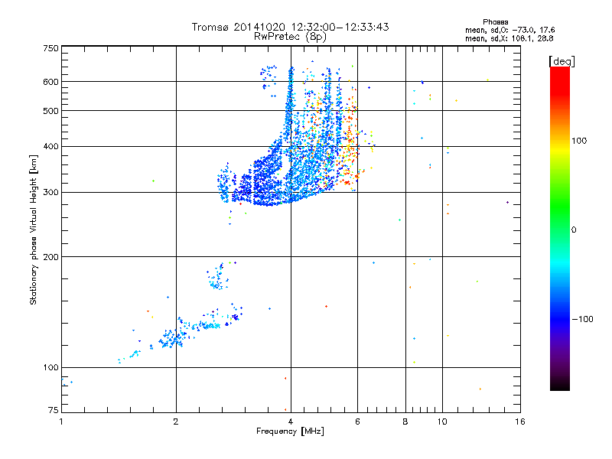Click the "[deg]" colorbar unit label
Viewport: 612px width, 459px height.
click(562, 62)
